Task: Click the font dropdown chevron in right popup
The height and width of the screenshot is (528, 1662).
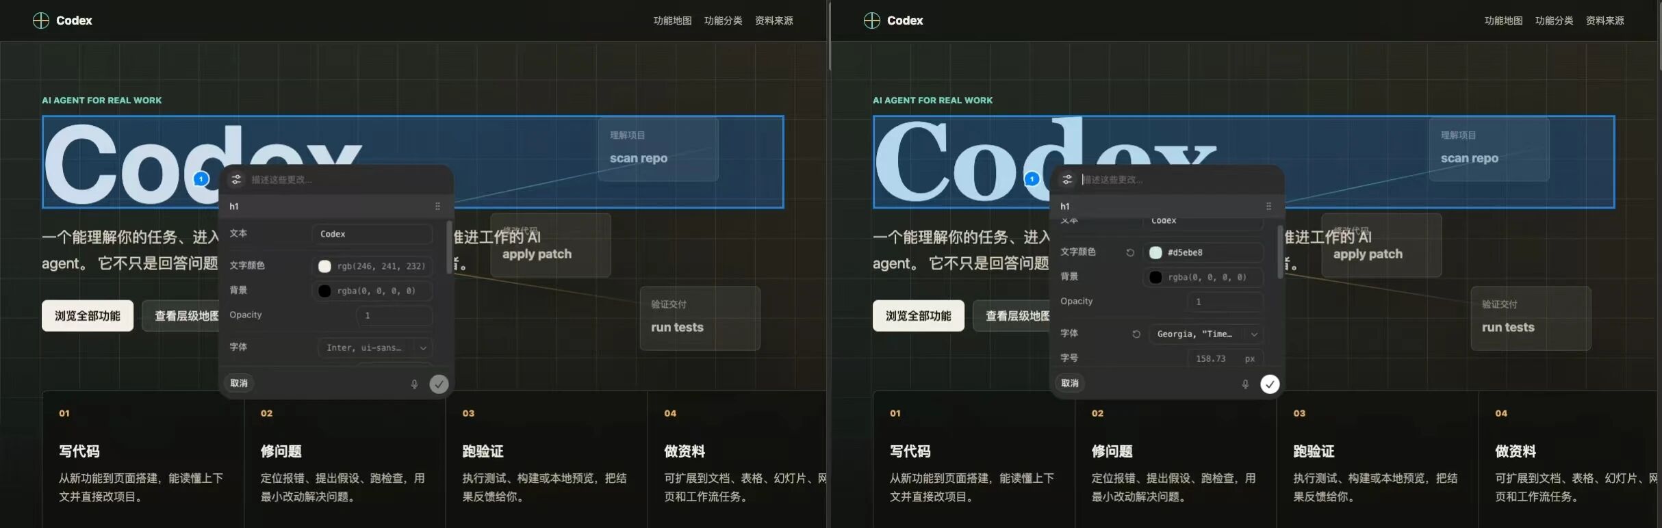Action: 1254,334
